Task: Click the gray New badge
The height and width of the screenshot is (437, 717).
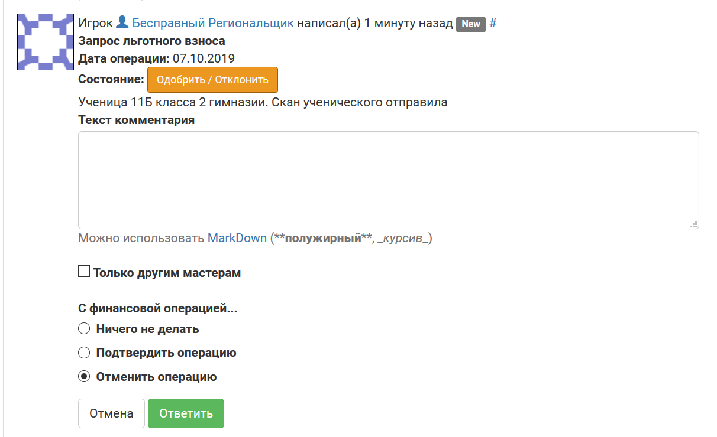Action: point(470,24)
